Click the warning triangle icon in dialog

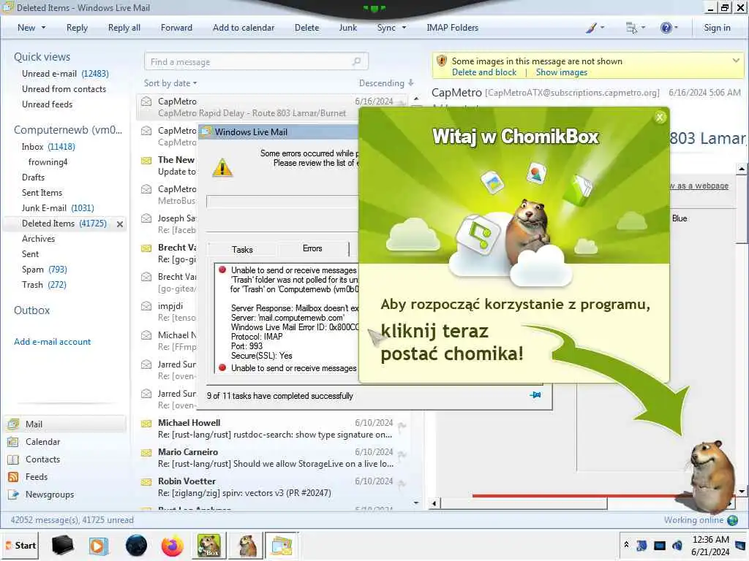pos(222,167)
